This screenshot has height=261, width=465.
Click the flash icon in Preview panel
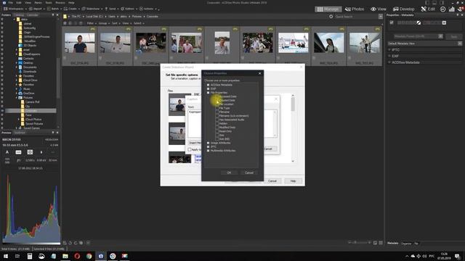click(41, 152)
